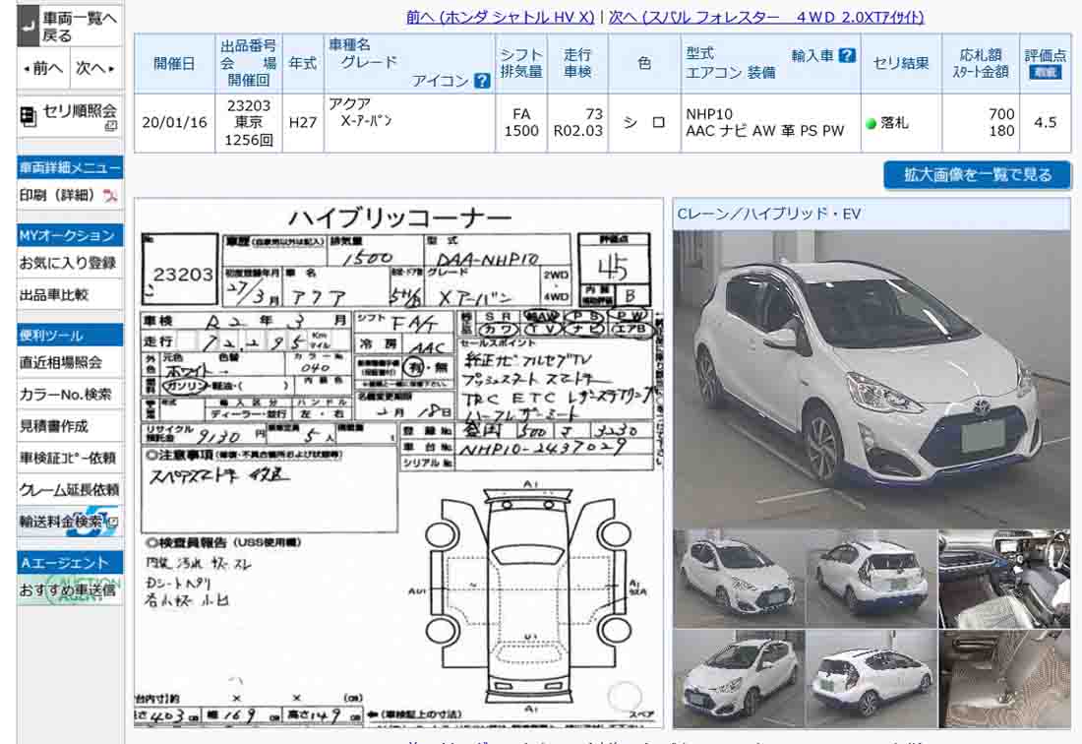Click the green 落札 status indicator dot
This screenshot has width=1082, height=744.
tap(871, 124)
